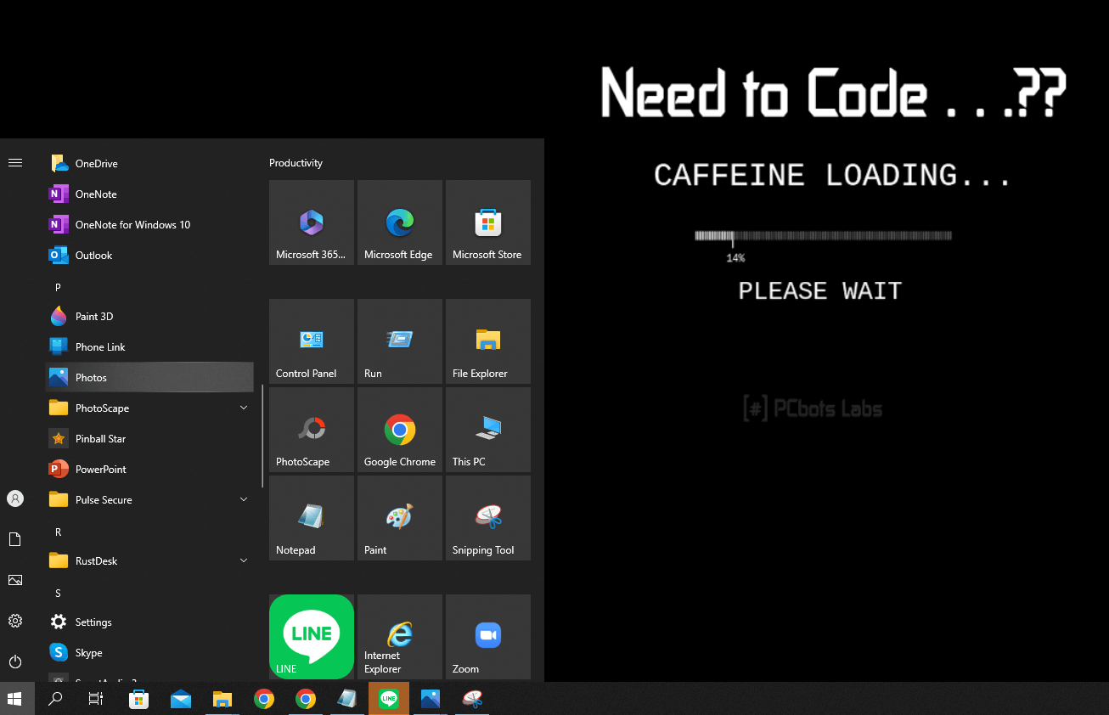Click the Run tile
The image size is (1109, 715).
(x=399, y=341)
